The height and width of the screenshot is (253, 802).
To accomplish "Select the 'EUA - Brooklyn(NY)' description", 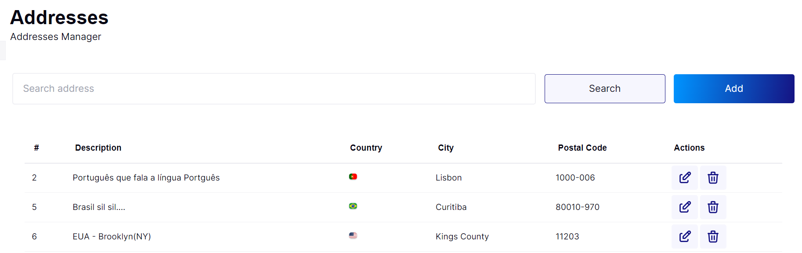I will tap(112, 236).
